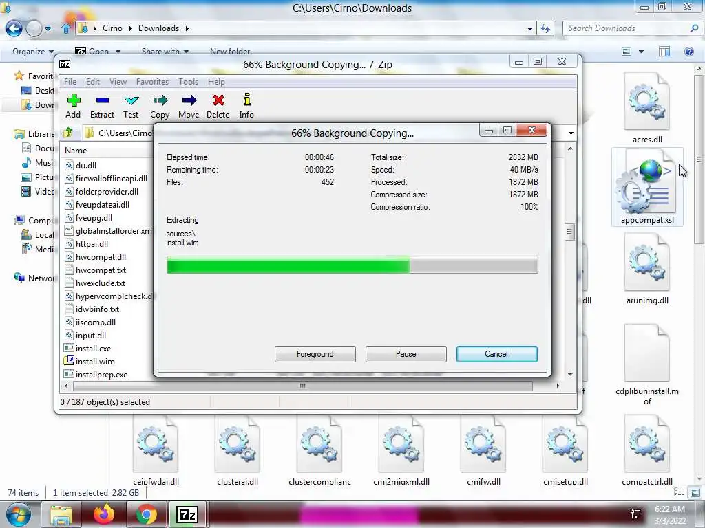Click Downloads breadcrumb in address bar
The height and width of the screenshot is (528, 705).
(158, 27)
